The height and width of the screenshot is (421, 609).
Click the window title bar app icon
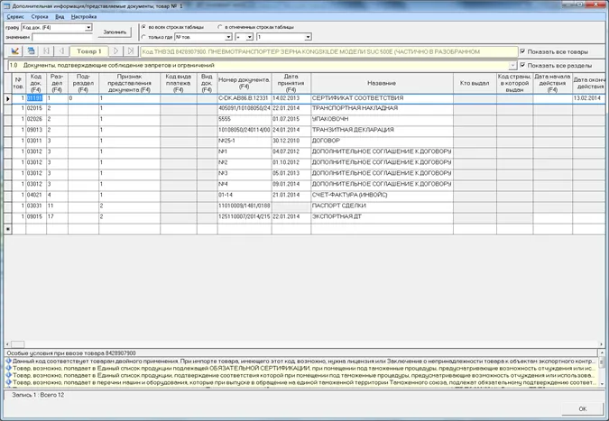[x=6, y=6]
